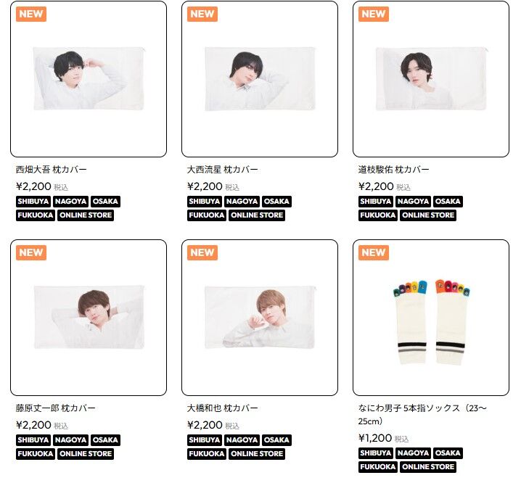Open the 大西流星 枕カバー product image
The image size is (521, 491).
[x=260, y=79]
